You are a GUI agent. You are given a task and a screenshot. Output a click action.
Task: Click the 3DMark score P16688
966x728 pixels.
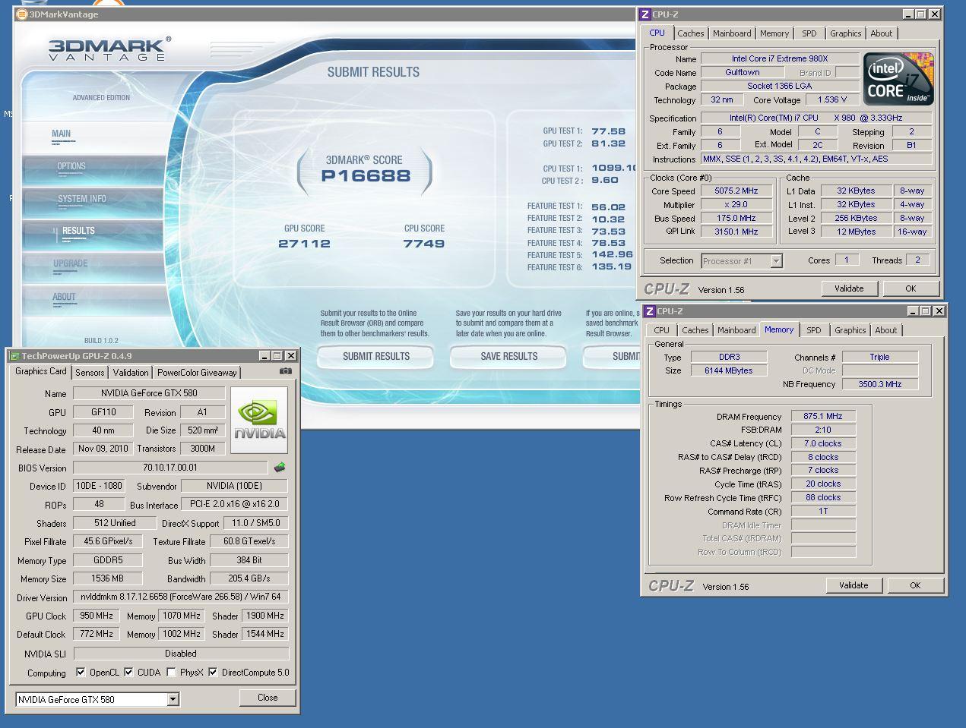366,176
